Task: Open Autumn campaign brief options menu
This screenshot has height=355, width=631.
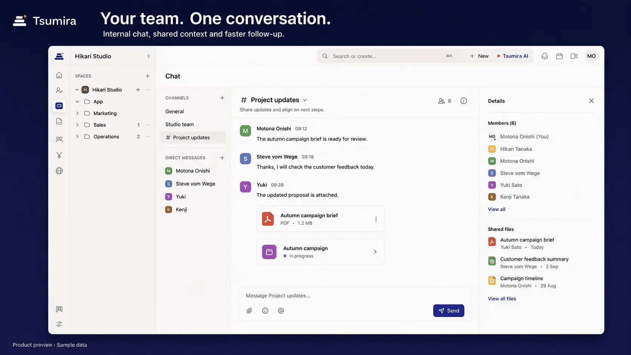Action: point(376,219)
